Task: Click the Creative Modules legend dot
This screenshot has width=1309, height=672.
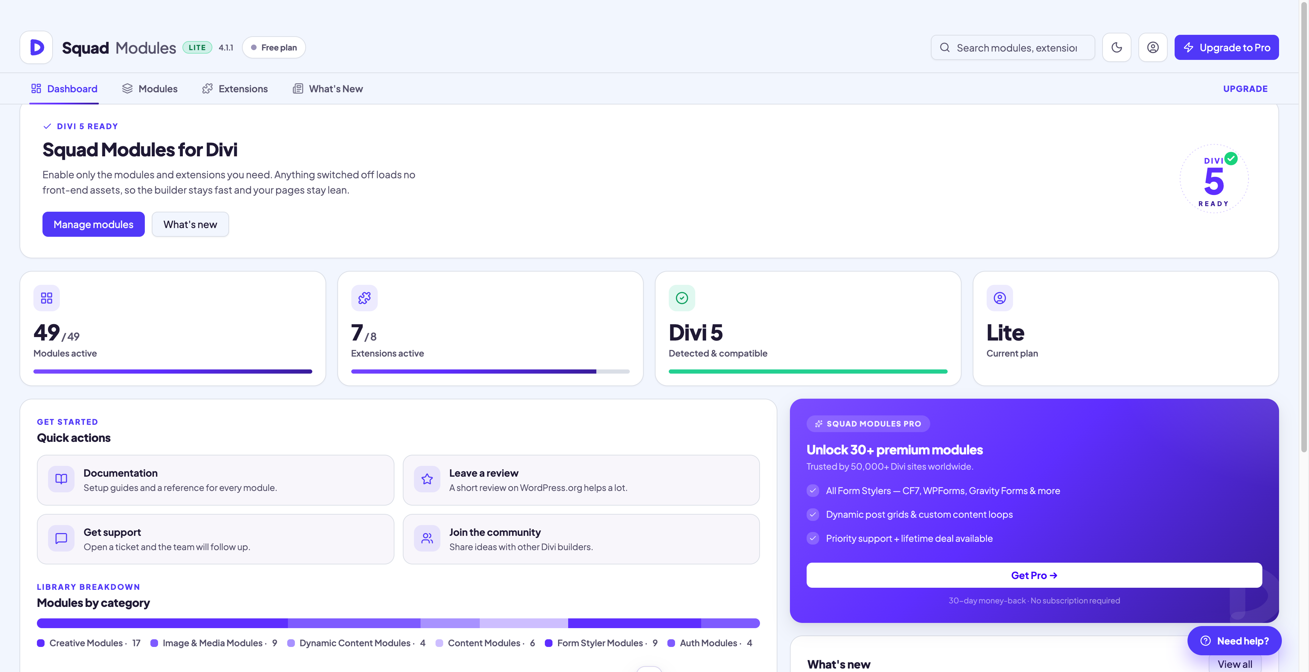Action: tap(41, 643)
